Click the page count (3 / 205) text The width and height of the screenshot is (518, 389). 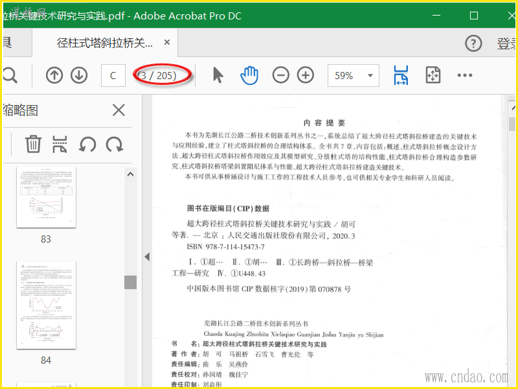157,75
